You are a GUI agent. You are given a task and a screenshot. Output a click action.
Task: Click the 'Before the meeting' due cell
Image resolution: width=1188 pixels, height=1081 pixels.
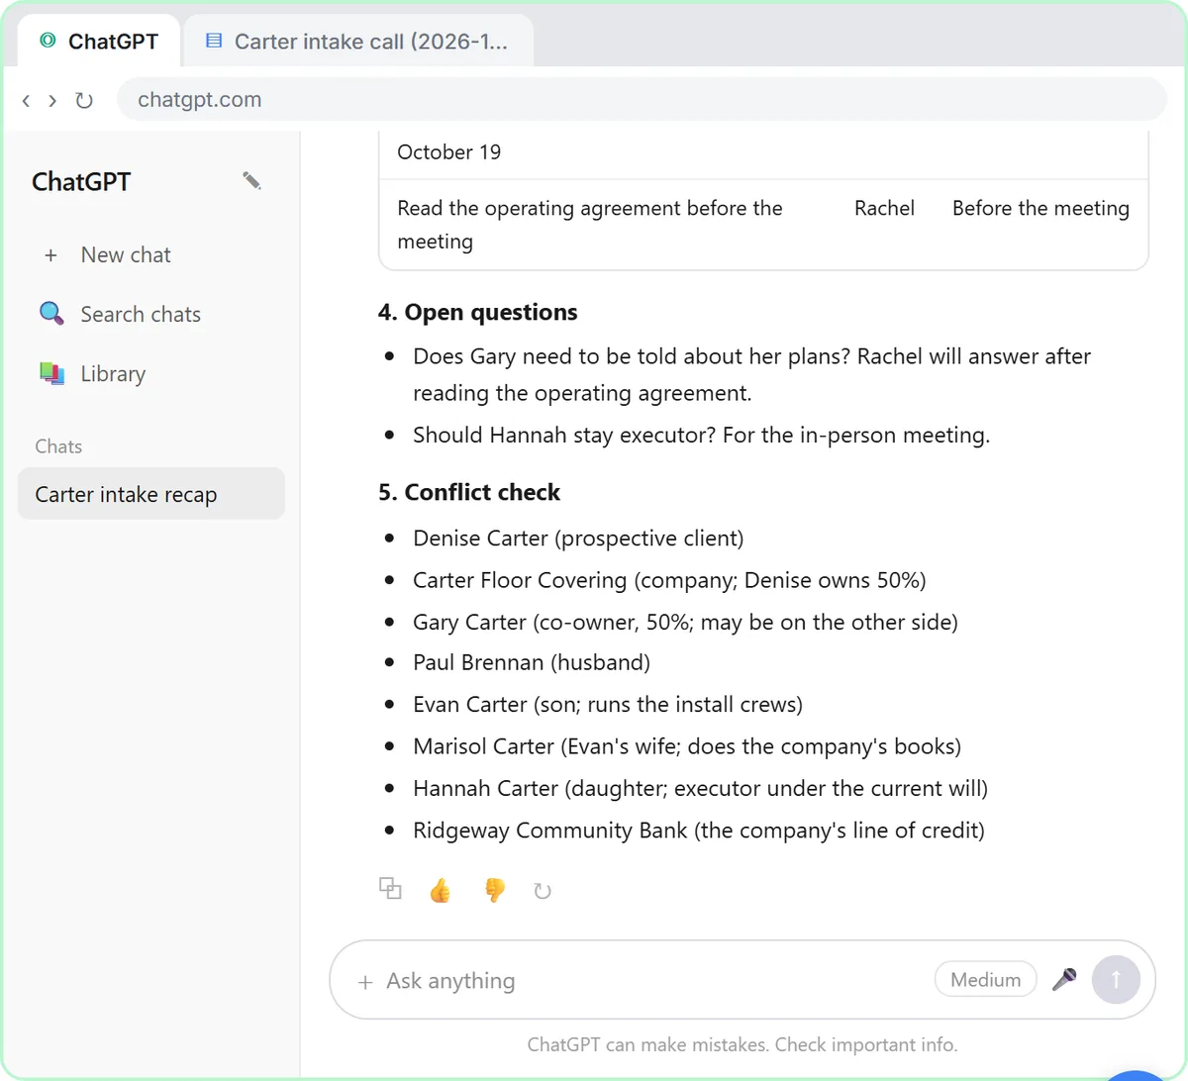tap(1040, 208)
